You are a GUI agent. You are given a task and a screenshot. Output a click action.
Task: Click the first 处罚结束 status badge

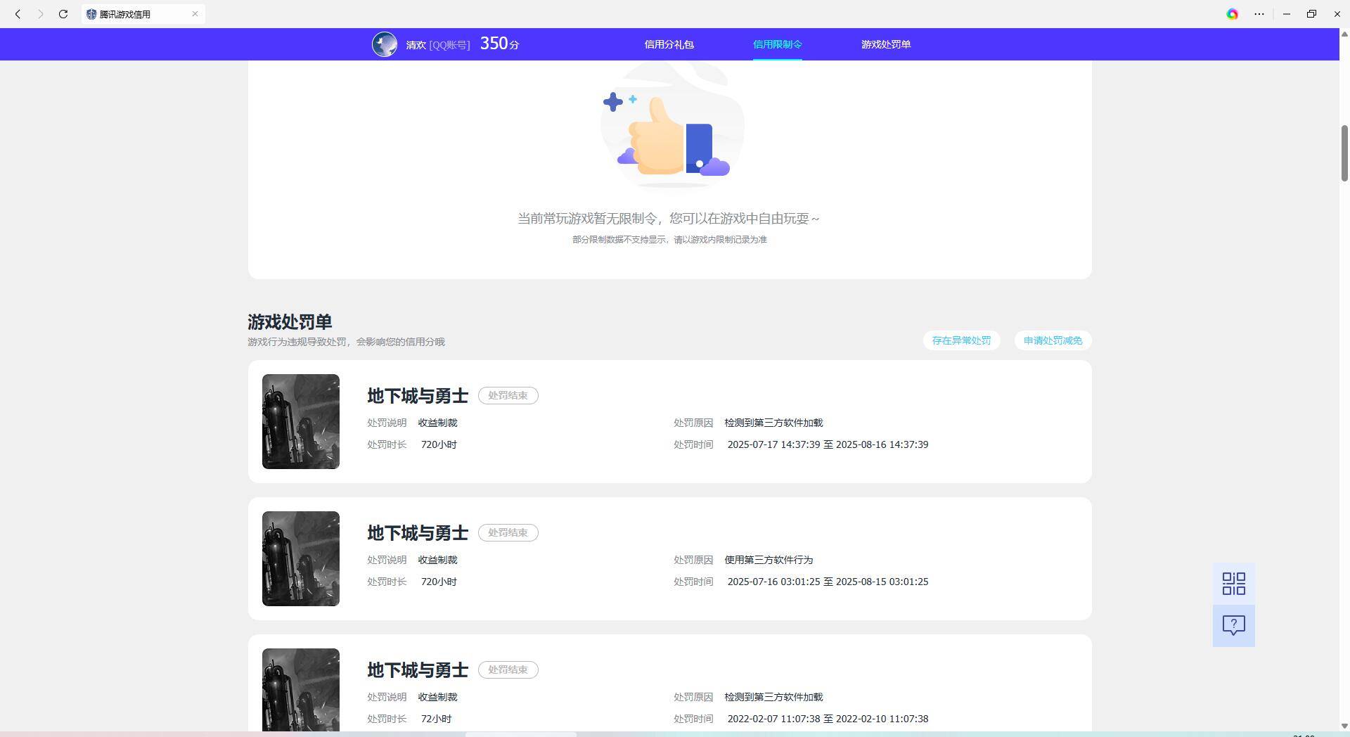(x=508, y=395)
